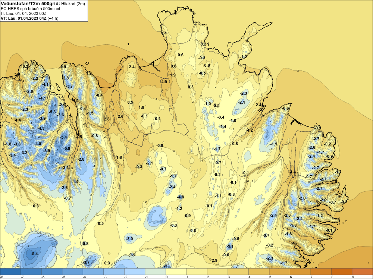373x279 pixels.
Task: Click the -1.6 temperature label
Action: (x=132, y=254)
